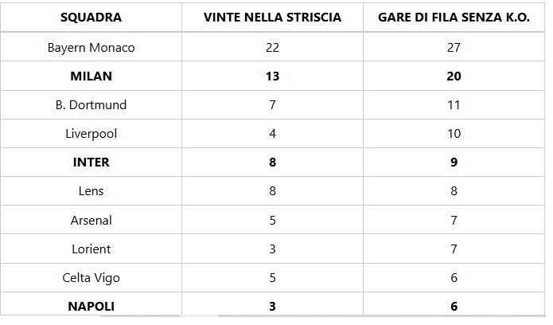Click the VINTE NELLA STRISCIA column header

pyautogui.click(x=272, y=18)
